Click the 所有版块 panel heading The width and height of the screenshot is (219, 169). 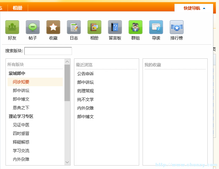pos(16,65)
